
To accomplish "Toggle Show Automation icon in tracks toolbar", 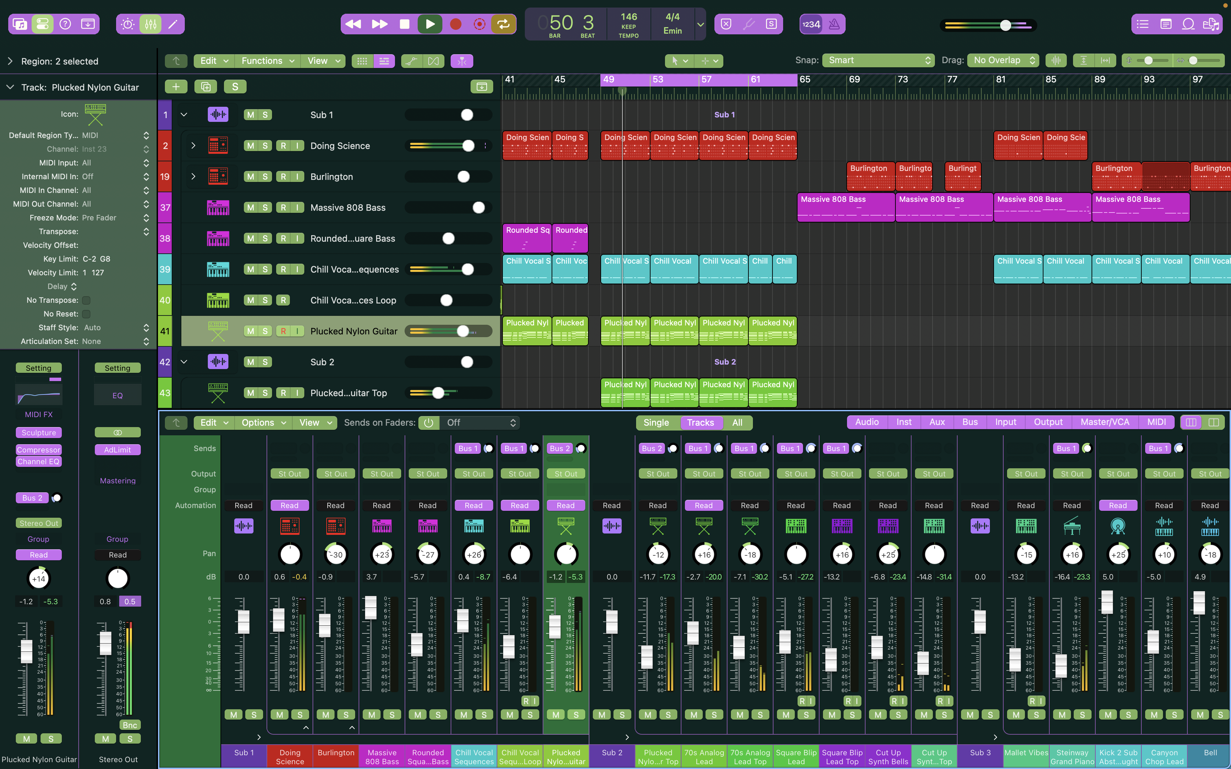I will pos(411,61).
